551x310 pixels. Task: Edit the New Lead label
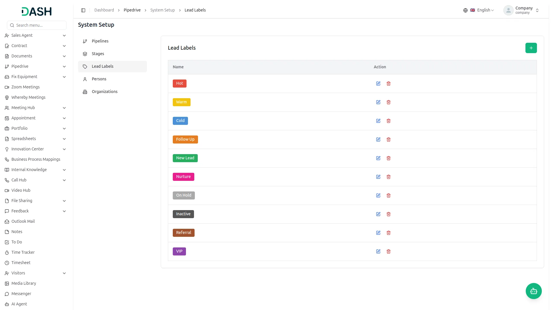(378, 158)
